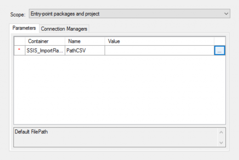Click the empty parameters grid area

[x=119, y=90]
